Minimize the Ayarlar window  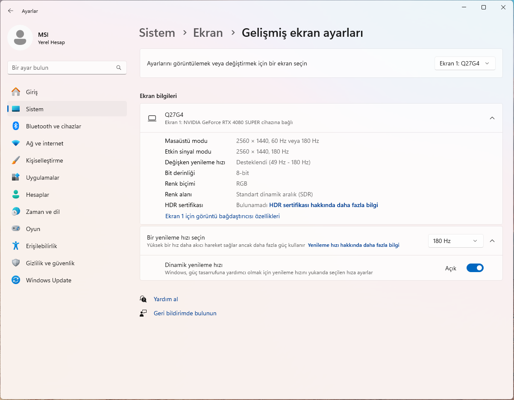pyautogui.click(x=464, y=7)
